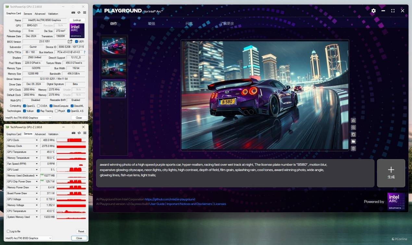The height and width of the screenshot is (245, 412).
Task: Toggle the CUDA checkbox
Action: tap(39, 106)
